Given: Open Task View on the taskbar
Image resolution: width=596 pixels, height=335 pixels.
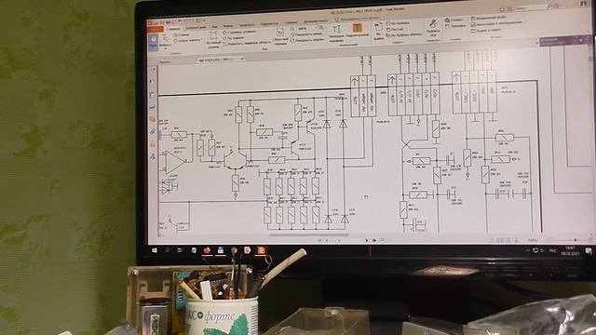Looking at the screenshot, I should tap(180, 250).
